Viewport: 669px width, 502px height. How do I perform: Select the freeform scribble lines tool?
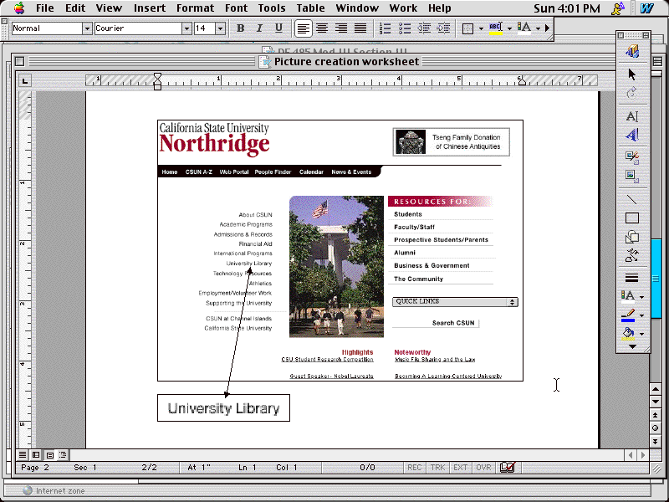click(632, 256)
